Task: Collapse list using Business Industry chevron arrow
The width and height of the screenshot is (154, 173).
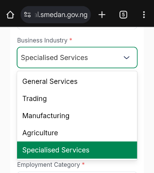Action: pyautogui.click(x=126, y=57)
